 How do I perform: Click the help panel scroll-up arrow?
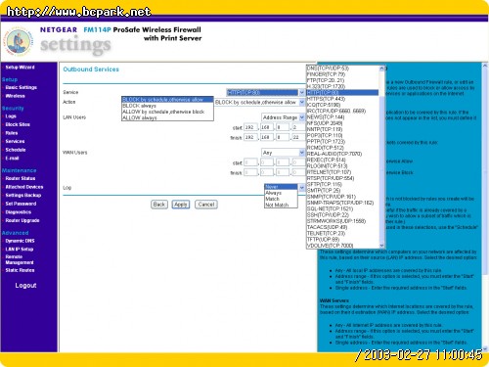[485, 66]
